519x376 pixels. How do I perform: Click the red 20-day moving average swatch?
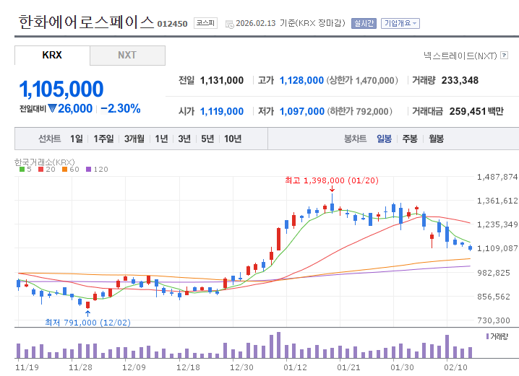click(41, 169)
